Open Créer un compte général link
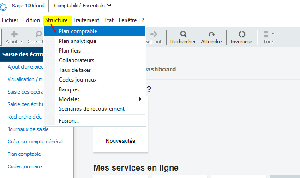The height and width of the screenshot is (178, 300). tap(35, 142)
